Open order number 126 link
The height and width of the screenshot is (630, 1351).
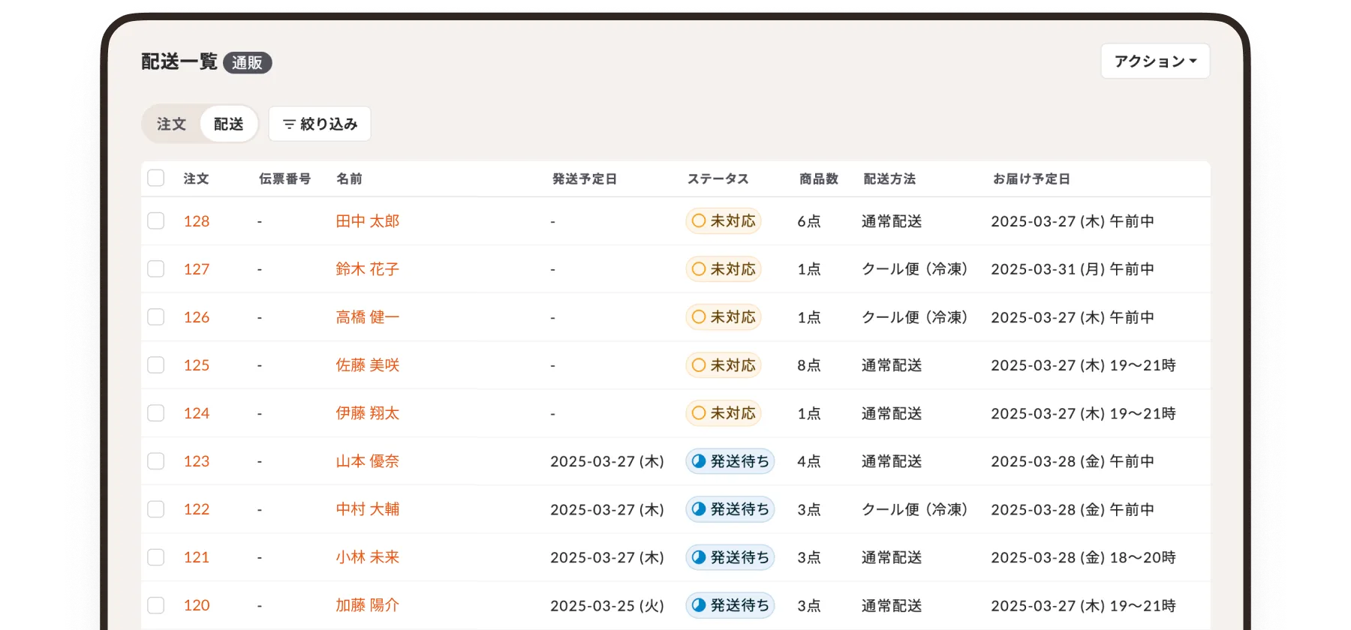(197, 317)
